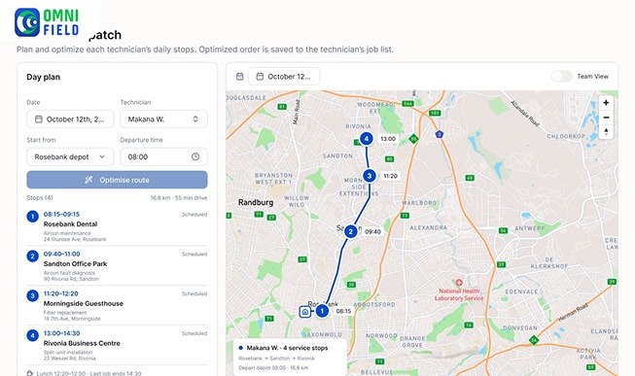Viewport: 635px width, 376px height.
Task: Click map marker 2 at Sandton
Action: point(351,231)
